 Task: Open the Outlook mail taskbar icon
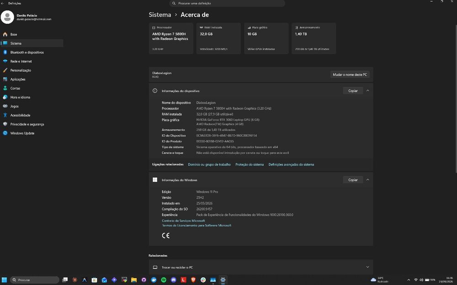tap(104, 280)
